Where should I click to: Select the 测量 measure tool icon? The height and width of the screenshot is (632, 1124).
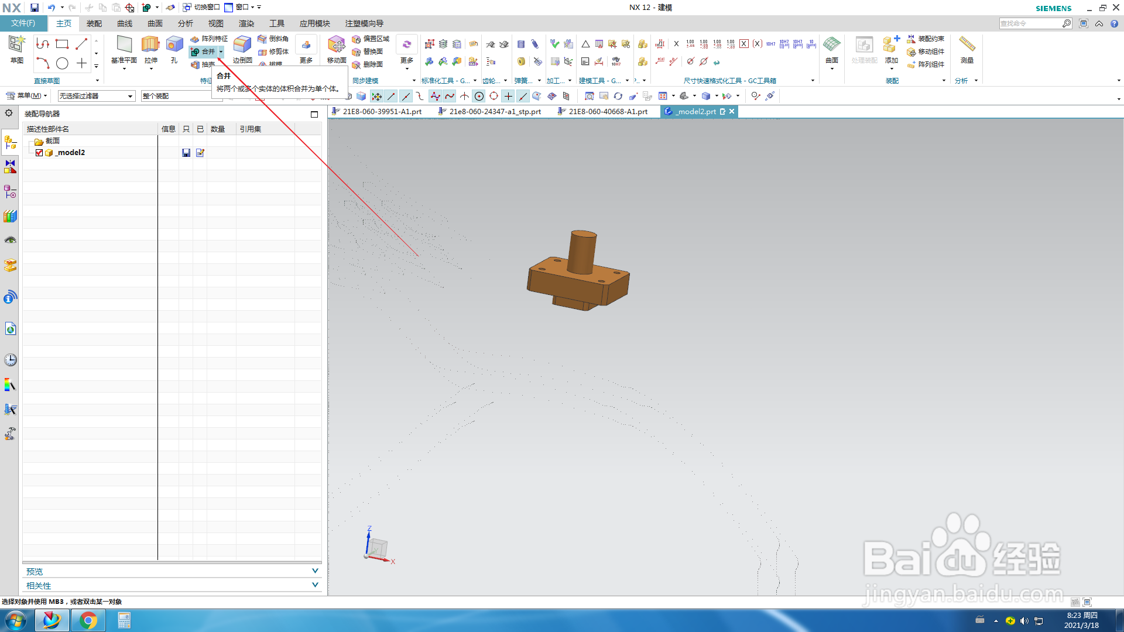tap(967, 44)
